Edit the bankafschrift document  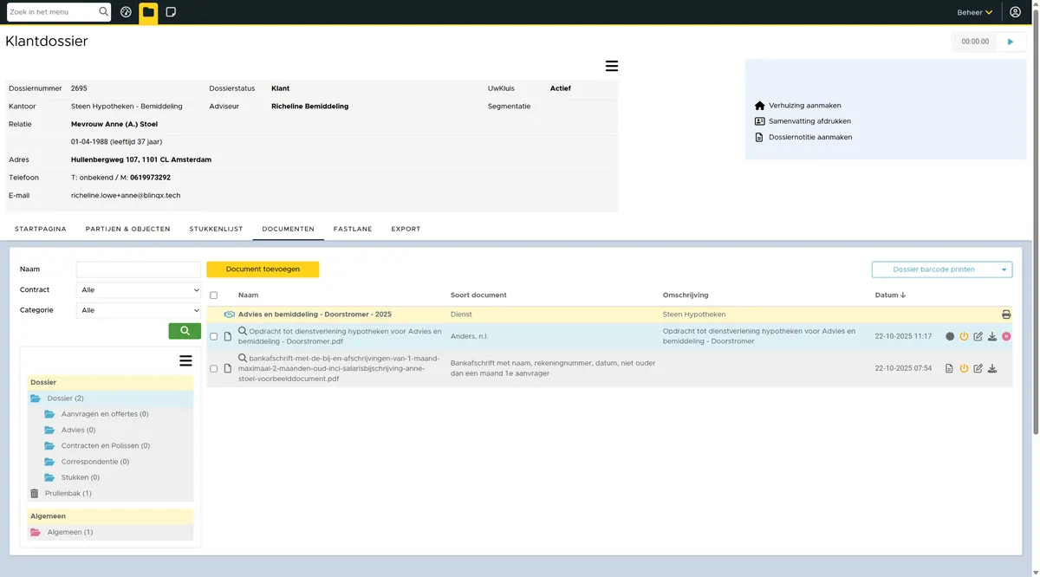(x=978, y=368)
